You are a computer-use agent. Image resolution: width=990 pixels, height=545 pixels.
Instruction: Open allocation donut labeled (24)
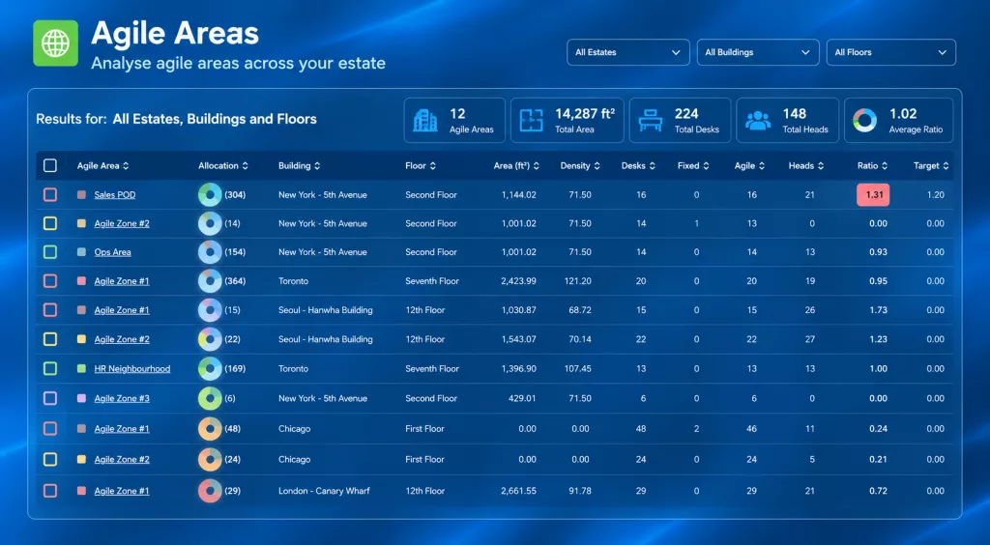pos(210,459)
